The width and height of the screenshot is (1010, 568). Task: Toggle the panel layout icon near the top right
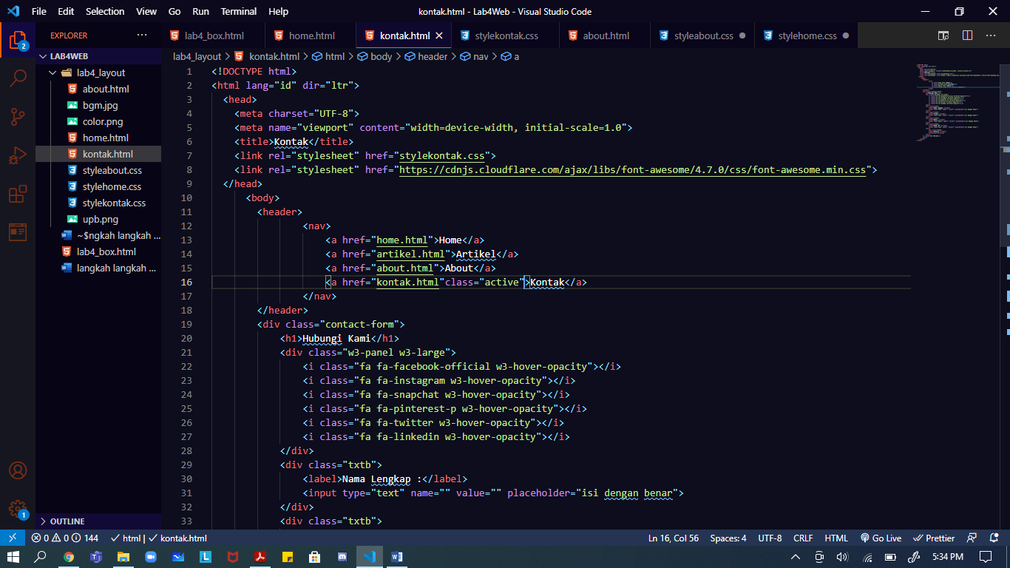(943, 35)
